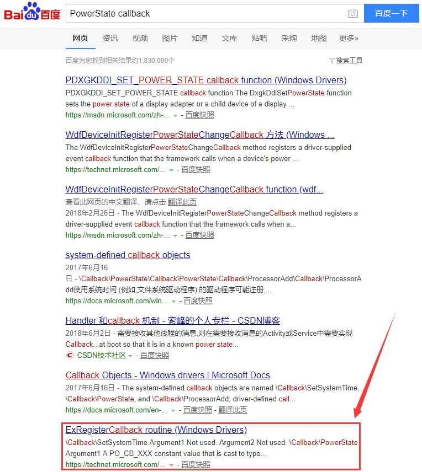Open 百度快照 for system-defined callback objects

(x=198, y=301)
